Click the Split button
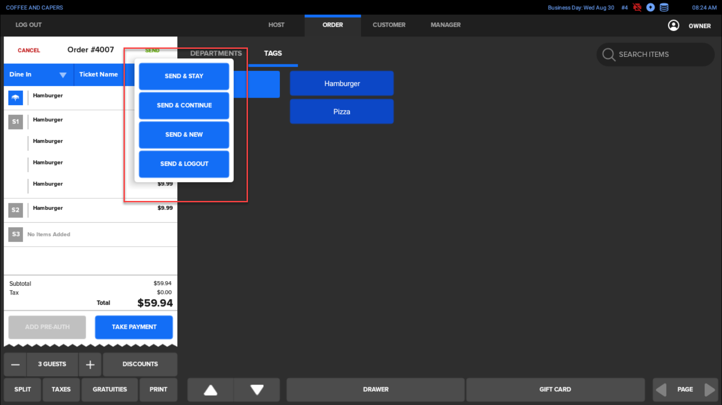Image resolution: width=722 pixels, height=405 pixels. pos(23,389)
